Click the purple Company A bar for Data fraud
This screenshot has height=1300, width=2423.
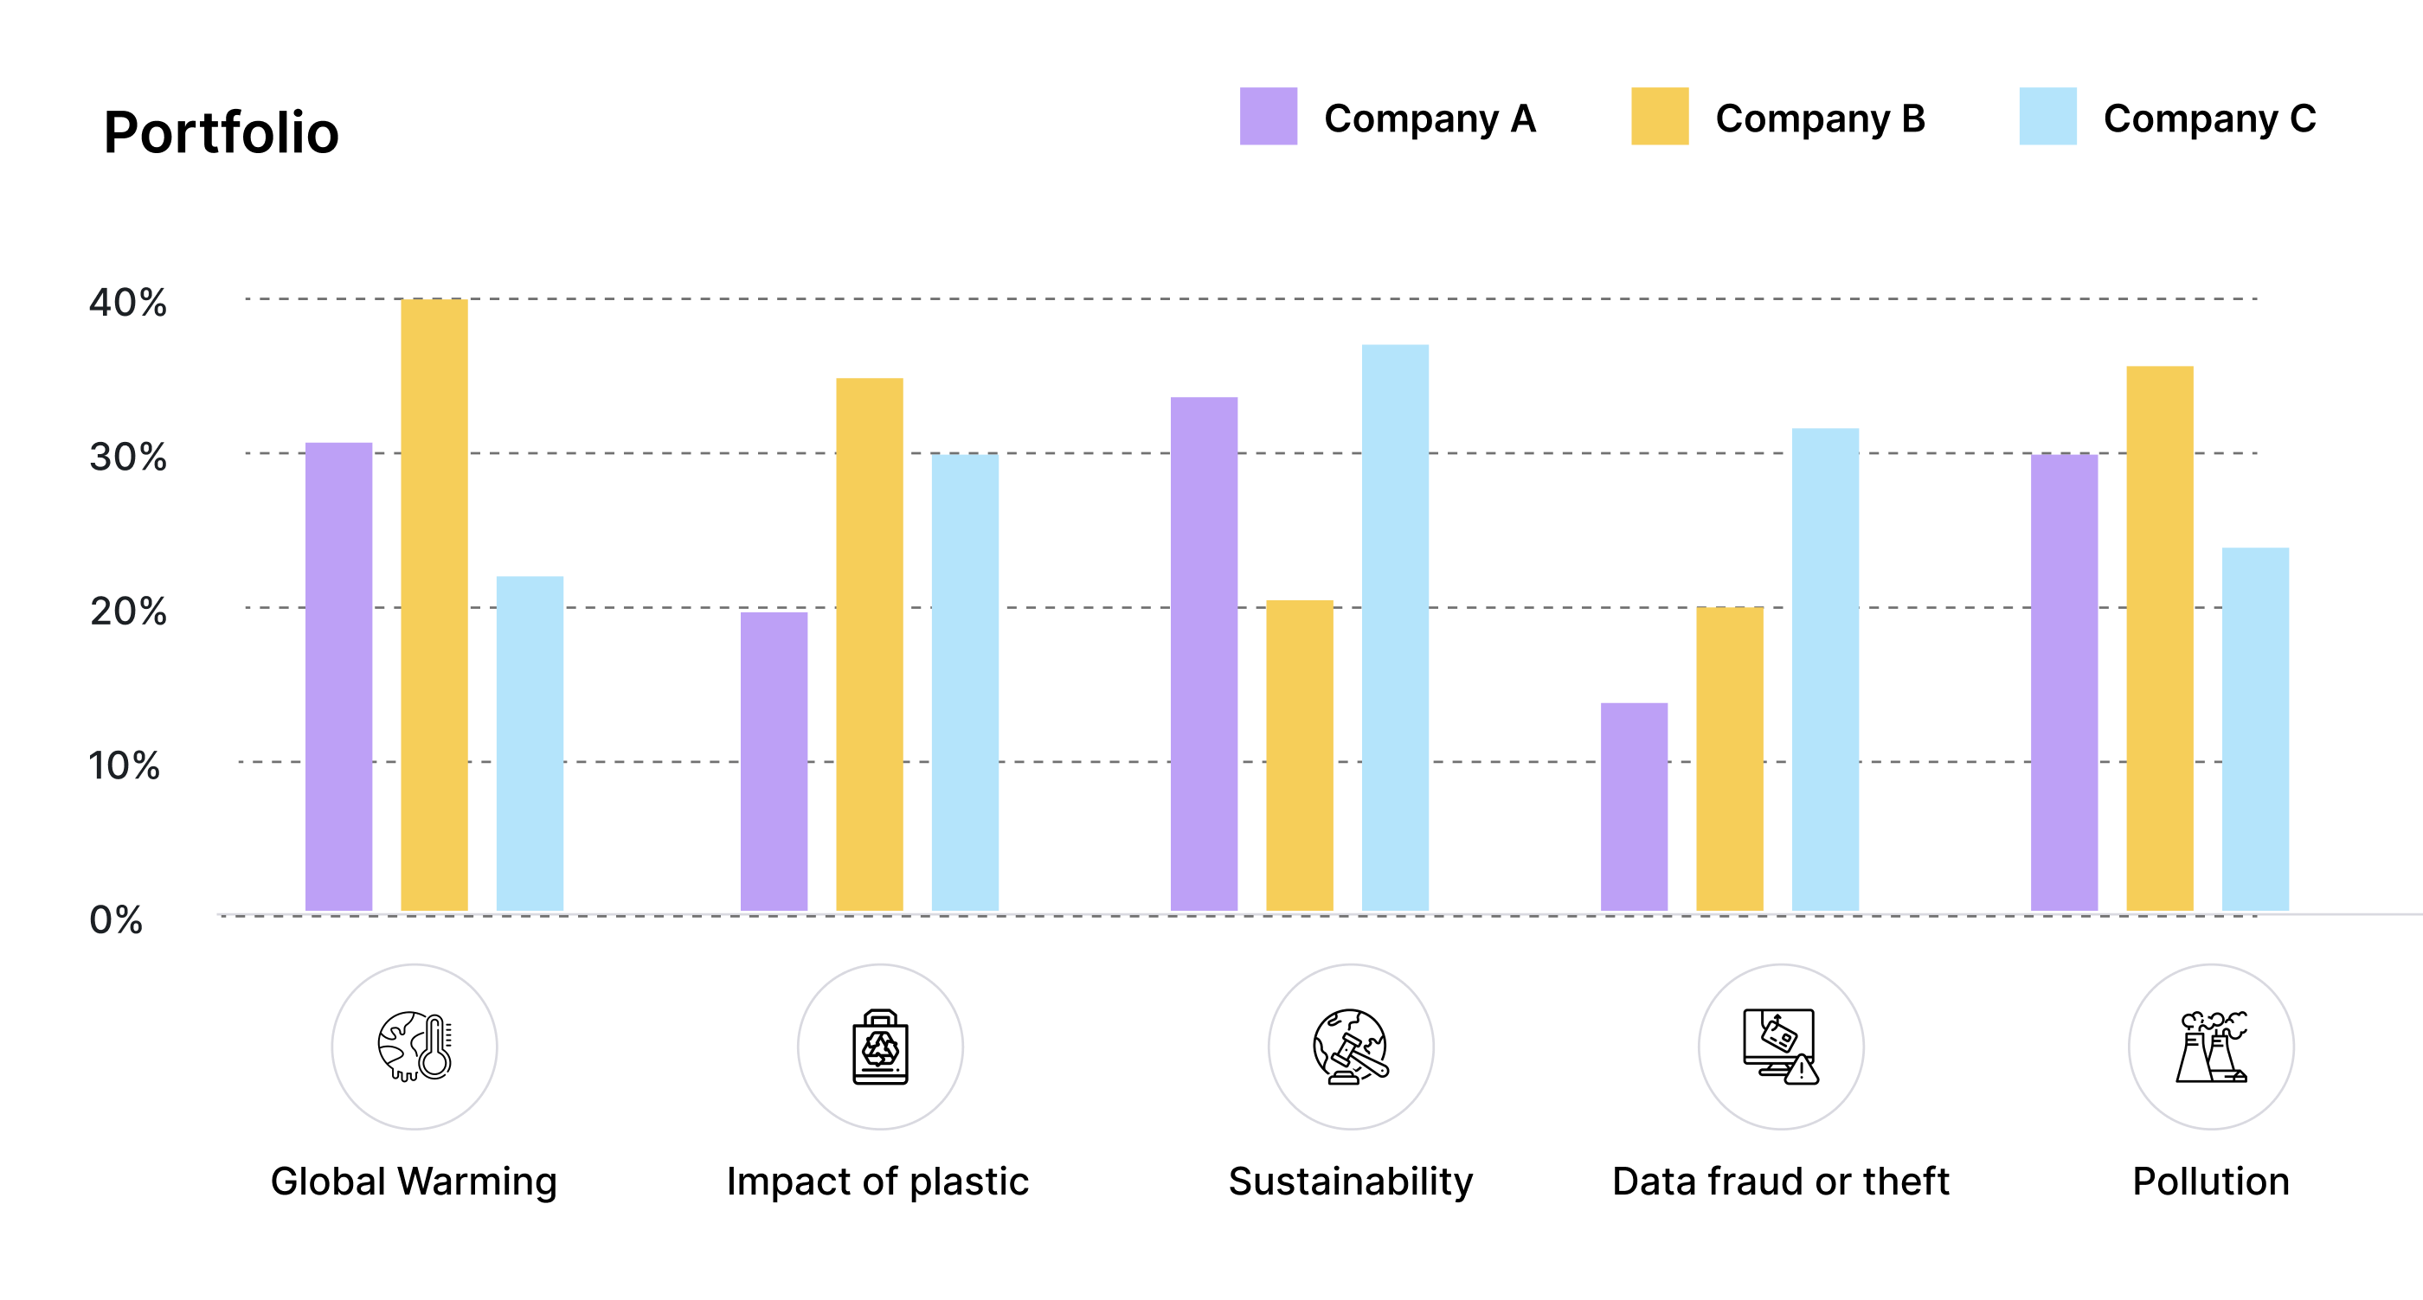coord(1634,806)
